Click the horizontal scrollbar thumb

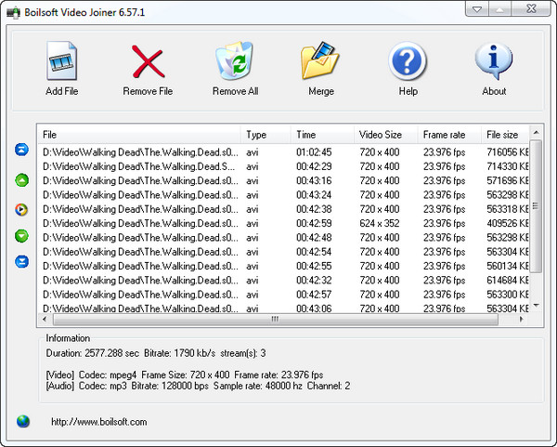coord(276,319)
